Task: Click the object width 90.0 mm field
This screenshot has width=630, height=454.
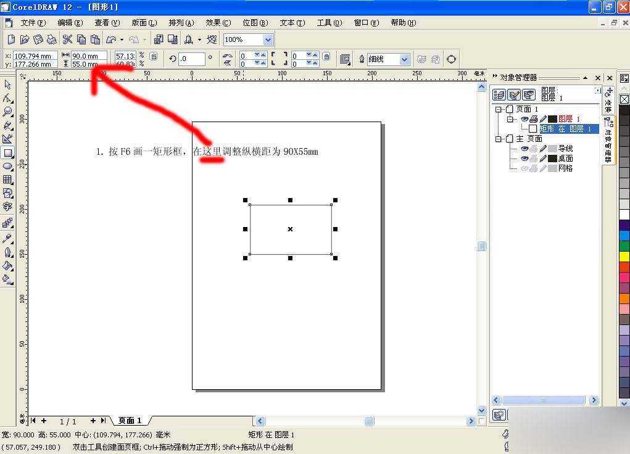Action: coord(89,56)
